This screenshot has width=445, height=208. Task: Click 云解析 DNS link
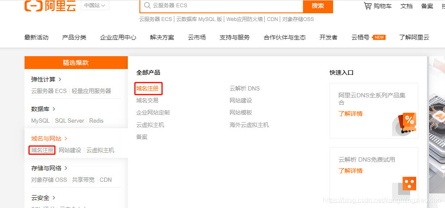pyautogui.click(x=244, y=89)
